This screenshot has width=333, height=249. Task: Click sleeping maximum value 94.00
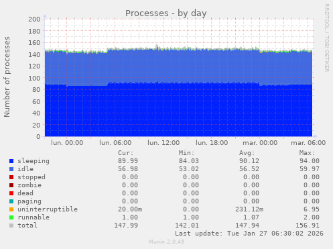pos(310,161)
